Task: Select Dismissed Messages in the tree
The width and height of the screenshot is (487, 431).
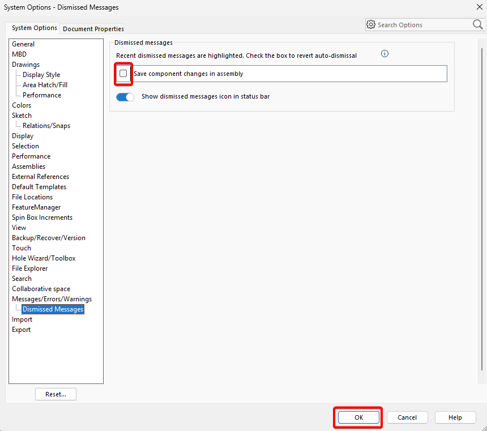Action: (x=53, y=309)
